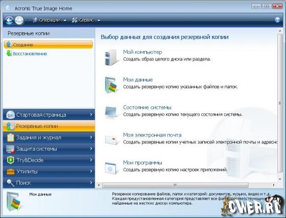Click the running figure Операции icon

pos(35,20)
